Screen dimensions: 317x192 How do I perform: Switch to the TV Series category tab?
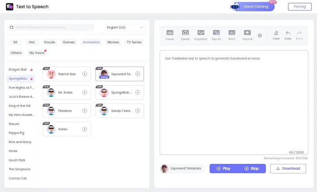click(x=134, y=42)
